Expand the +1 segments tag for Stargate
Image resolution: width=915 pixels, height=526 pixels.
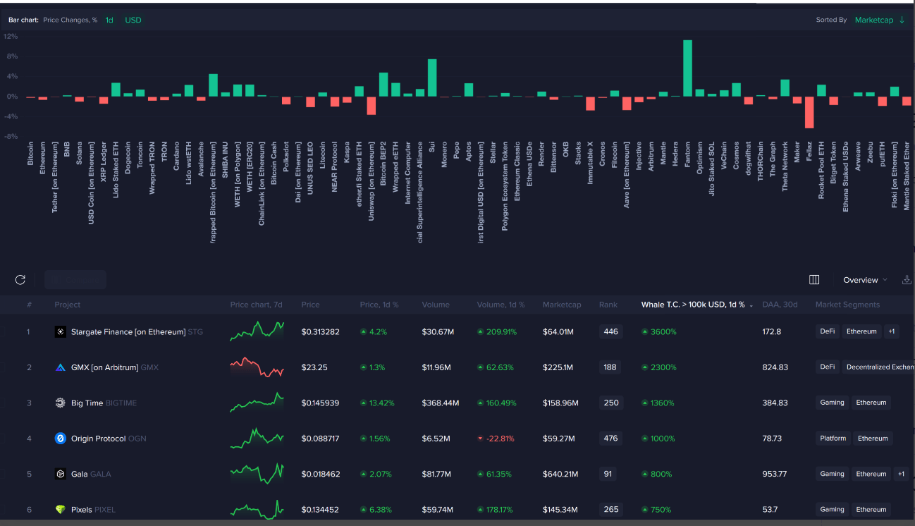point(892,331)
